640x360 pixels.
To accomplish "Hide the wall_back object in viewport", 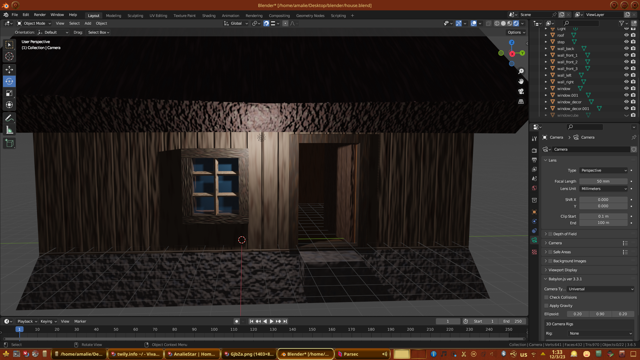I will point(626,49).
